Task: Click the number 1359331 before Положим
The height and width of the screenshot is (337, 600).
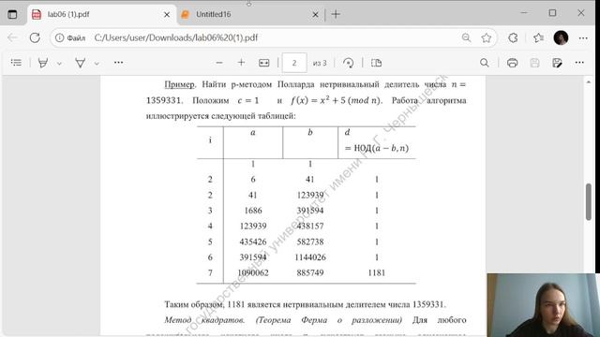Action: click(x=164, y=100)
